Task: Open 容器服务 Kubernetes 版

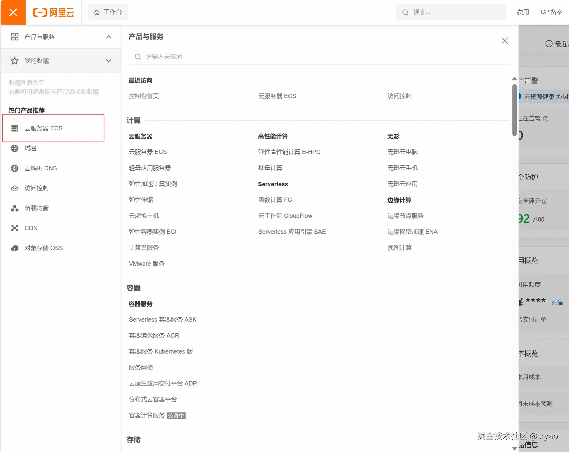Action: pyautogui.click(x=161, y=352)
